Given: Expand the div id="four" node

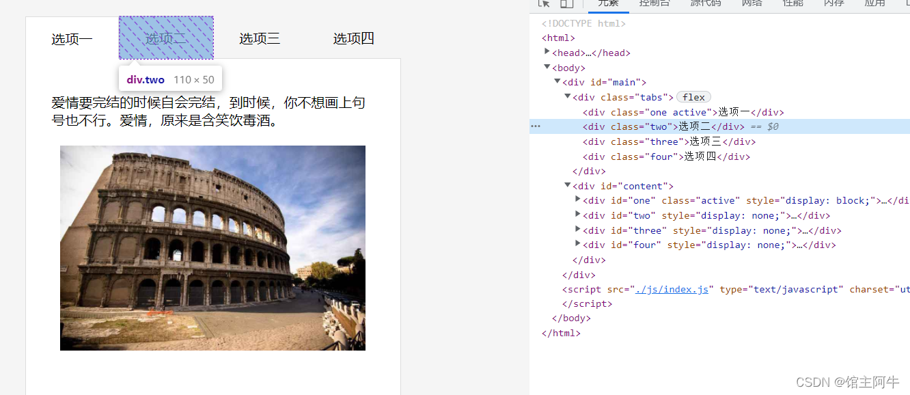Looking at the screenshot, I should (x=578, y=244).
